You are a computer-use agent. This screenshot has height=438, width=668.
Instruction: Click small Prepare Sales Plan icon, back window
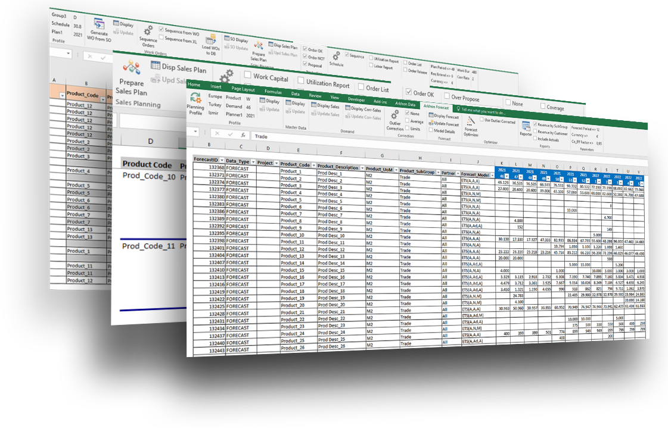259,45
